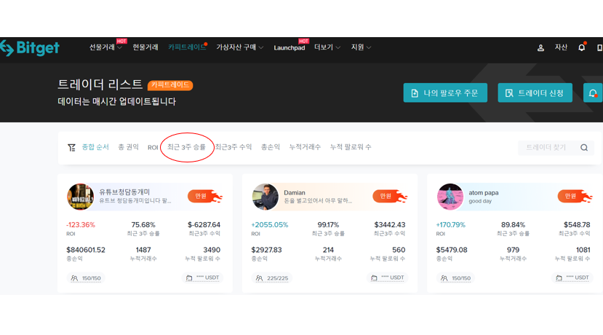Open Damian's avatar thumbnail

[x=265, y=197]
